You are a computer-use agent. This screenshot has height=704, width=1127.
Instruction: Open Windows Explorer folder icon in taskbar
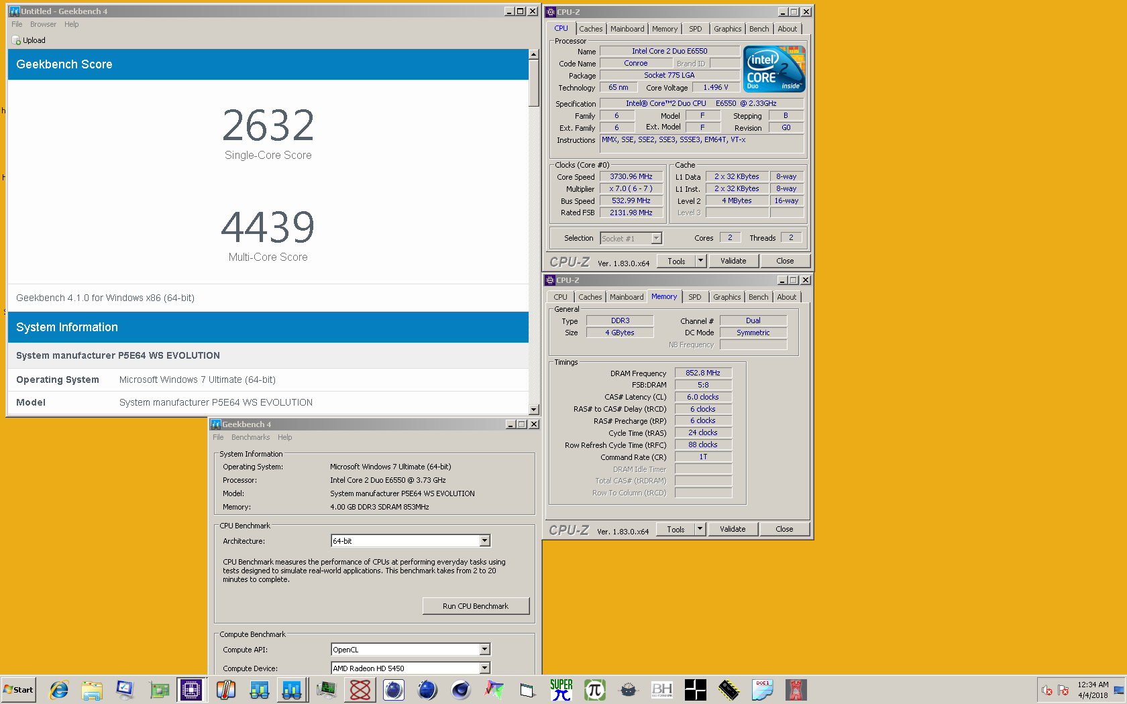click(92, 689)
